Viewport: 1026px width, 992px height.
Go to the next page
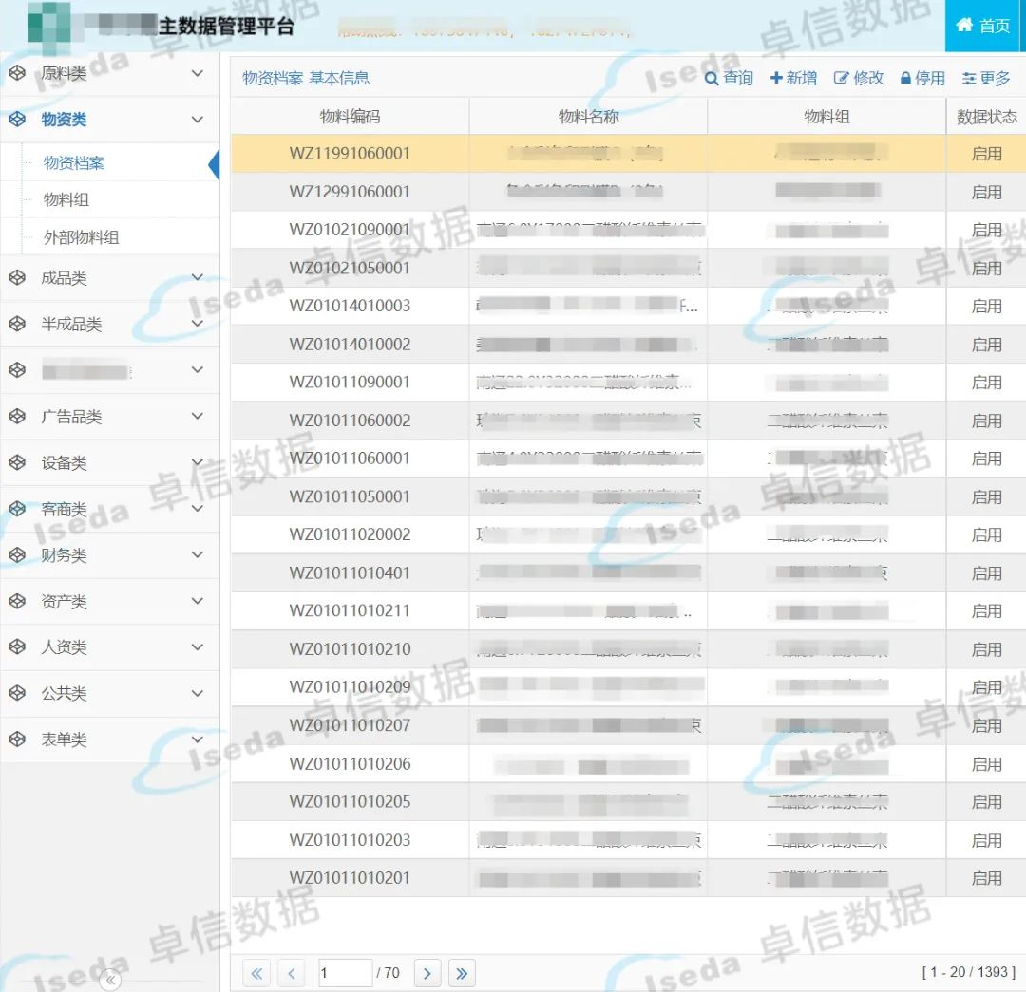[x=427, y=973]
